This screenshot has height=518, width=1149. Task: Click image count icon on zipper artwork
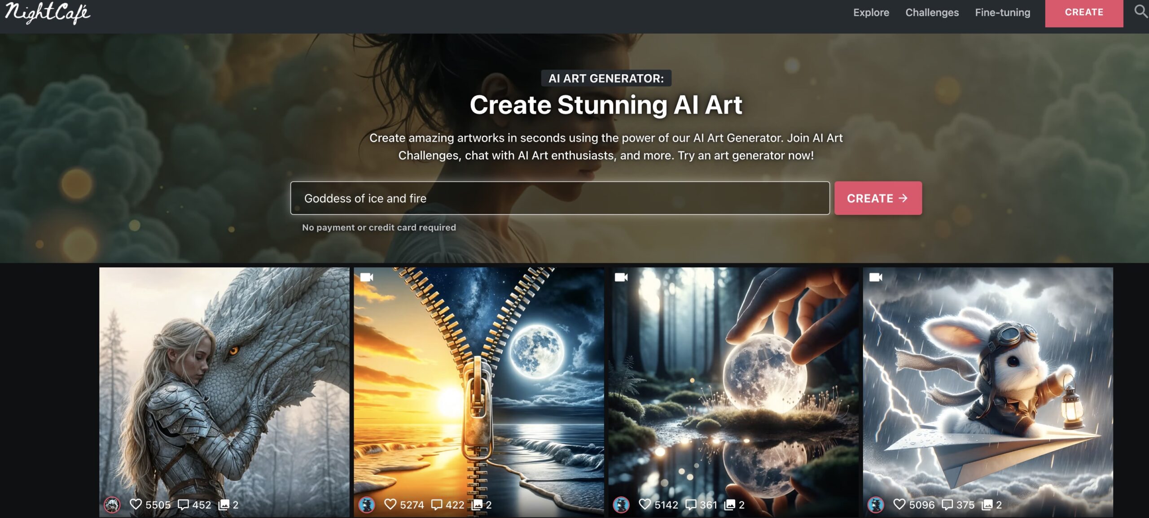(x=477, y=505)
